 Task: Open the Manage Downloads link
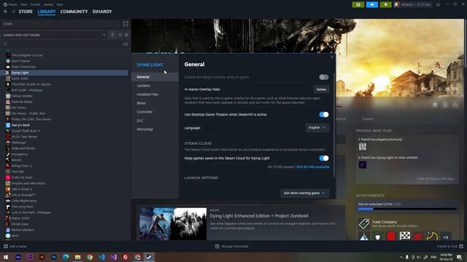[x=232, y=246]
